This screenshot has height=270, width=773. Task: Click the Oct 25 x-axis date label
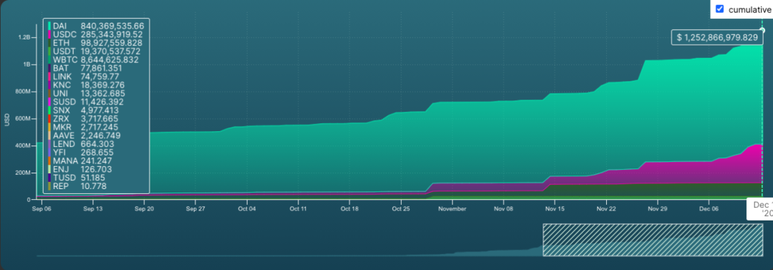click(x=401, y=209)
